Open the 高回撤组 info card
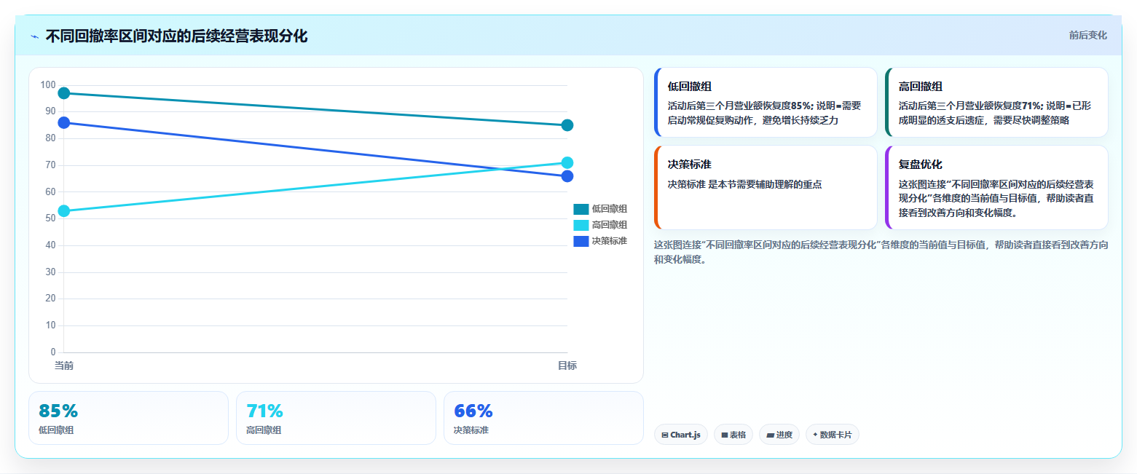 click(996, 103)
